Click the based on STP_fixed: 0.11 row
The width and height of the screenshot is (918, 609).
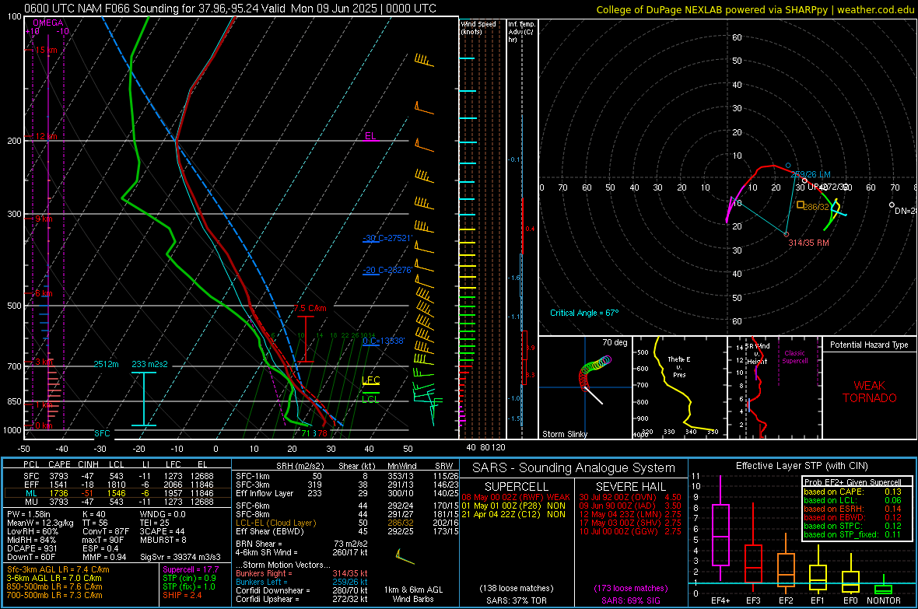853,534
